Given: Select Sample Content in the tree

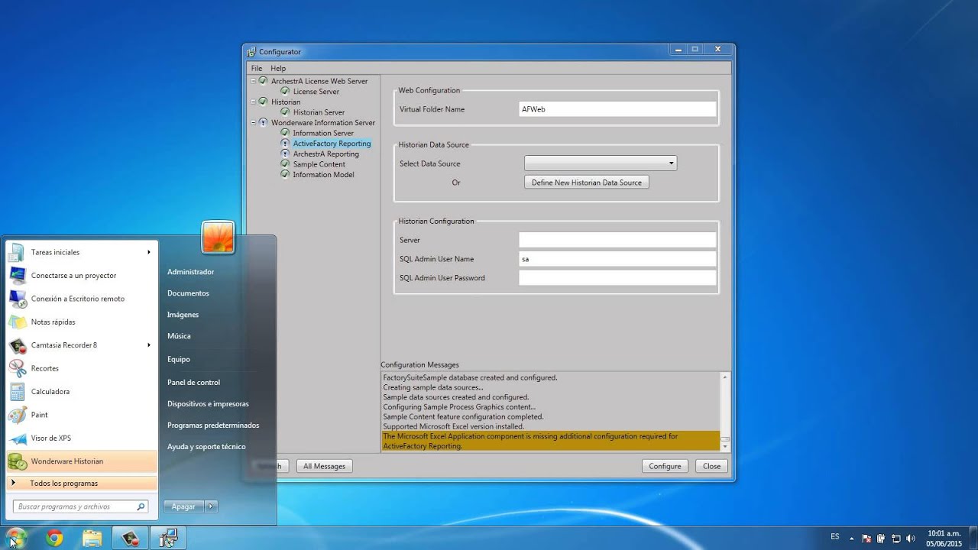Looking at the screenshot, I should point(319,164).
